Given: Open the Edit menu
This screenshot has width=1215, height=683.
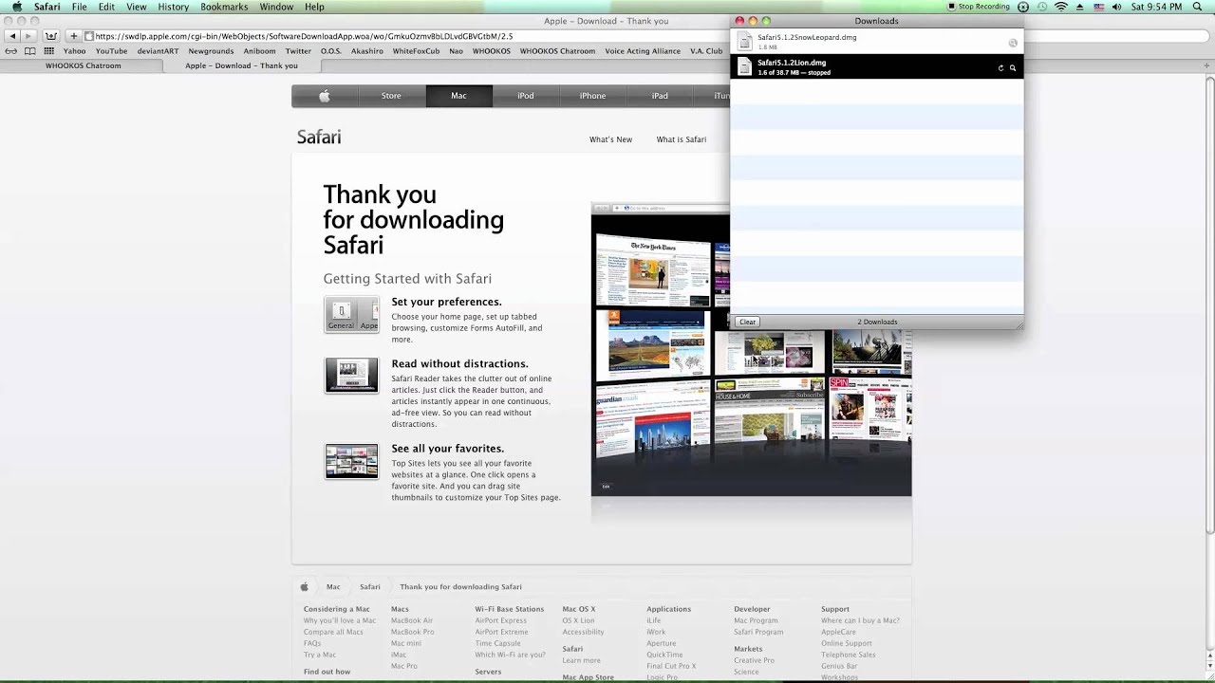Looking at the screenshot, I should click(106, 7).
